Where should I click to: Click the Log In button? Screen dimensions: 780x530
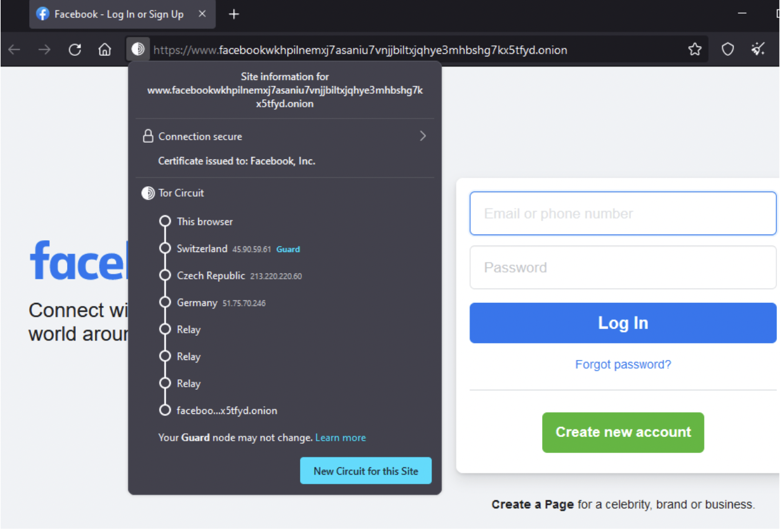(623, 323)
